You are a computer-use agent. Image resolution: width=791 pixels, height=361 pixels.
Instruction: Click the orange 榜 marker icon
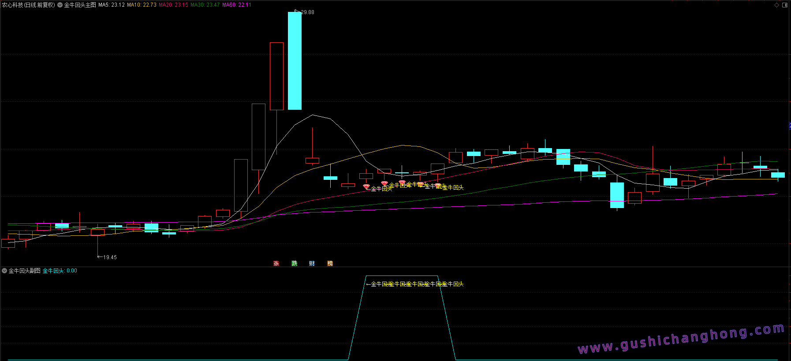click(330, 263)
